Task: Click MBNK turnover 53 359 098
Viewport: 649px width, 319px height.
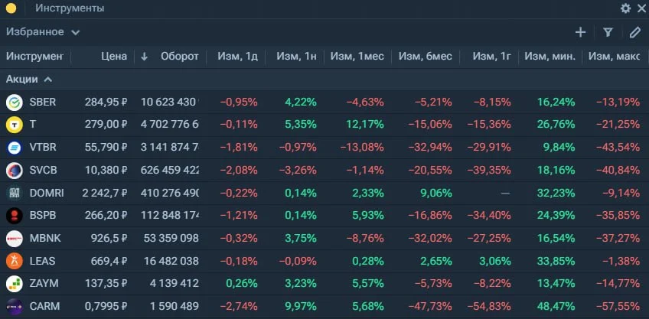Action: pos(171,239)
